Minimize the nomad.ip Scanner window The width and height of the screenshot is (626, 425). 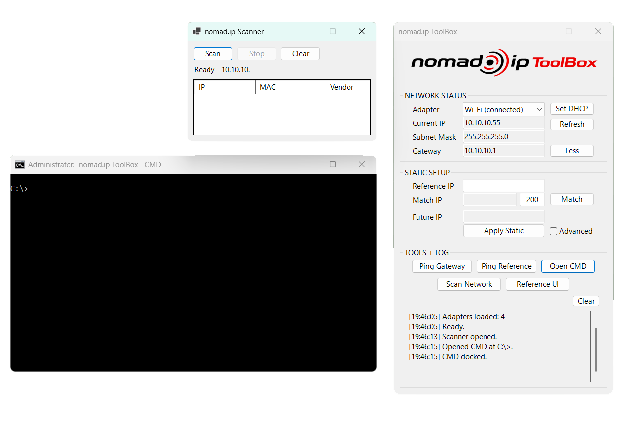pyautogui.click(x=304, y=31)
